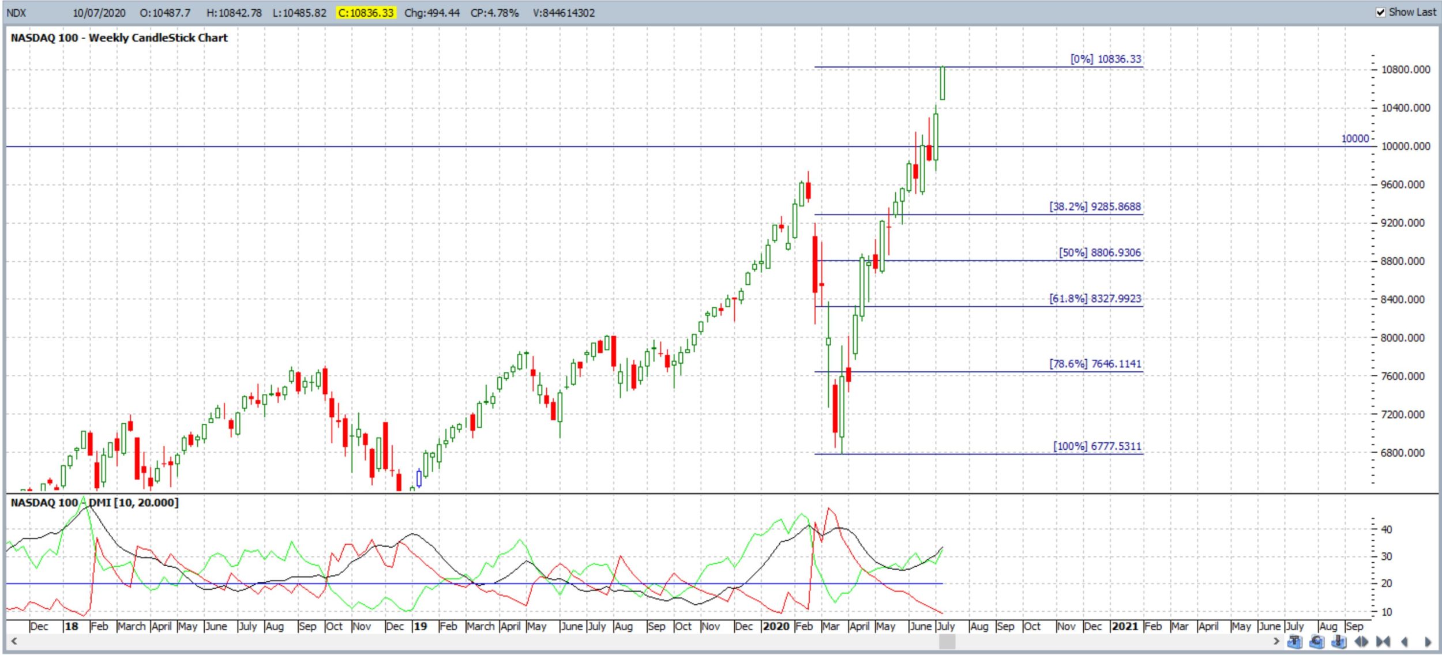This screenshot has width=1442, height=655.
Task: Click the 19 year marker on time axis
Action: point(420,627)
